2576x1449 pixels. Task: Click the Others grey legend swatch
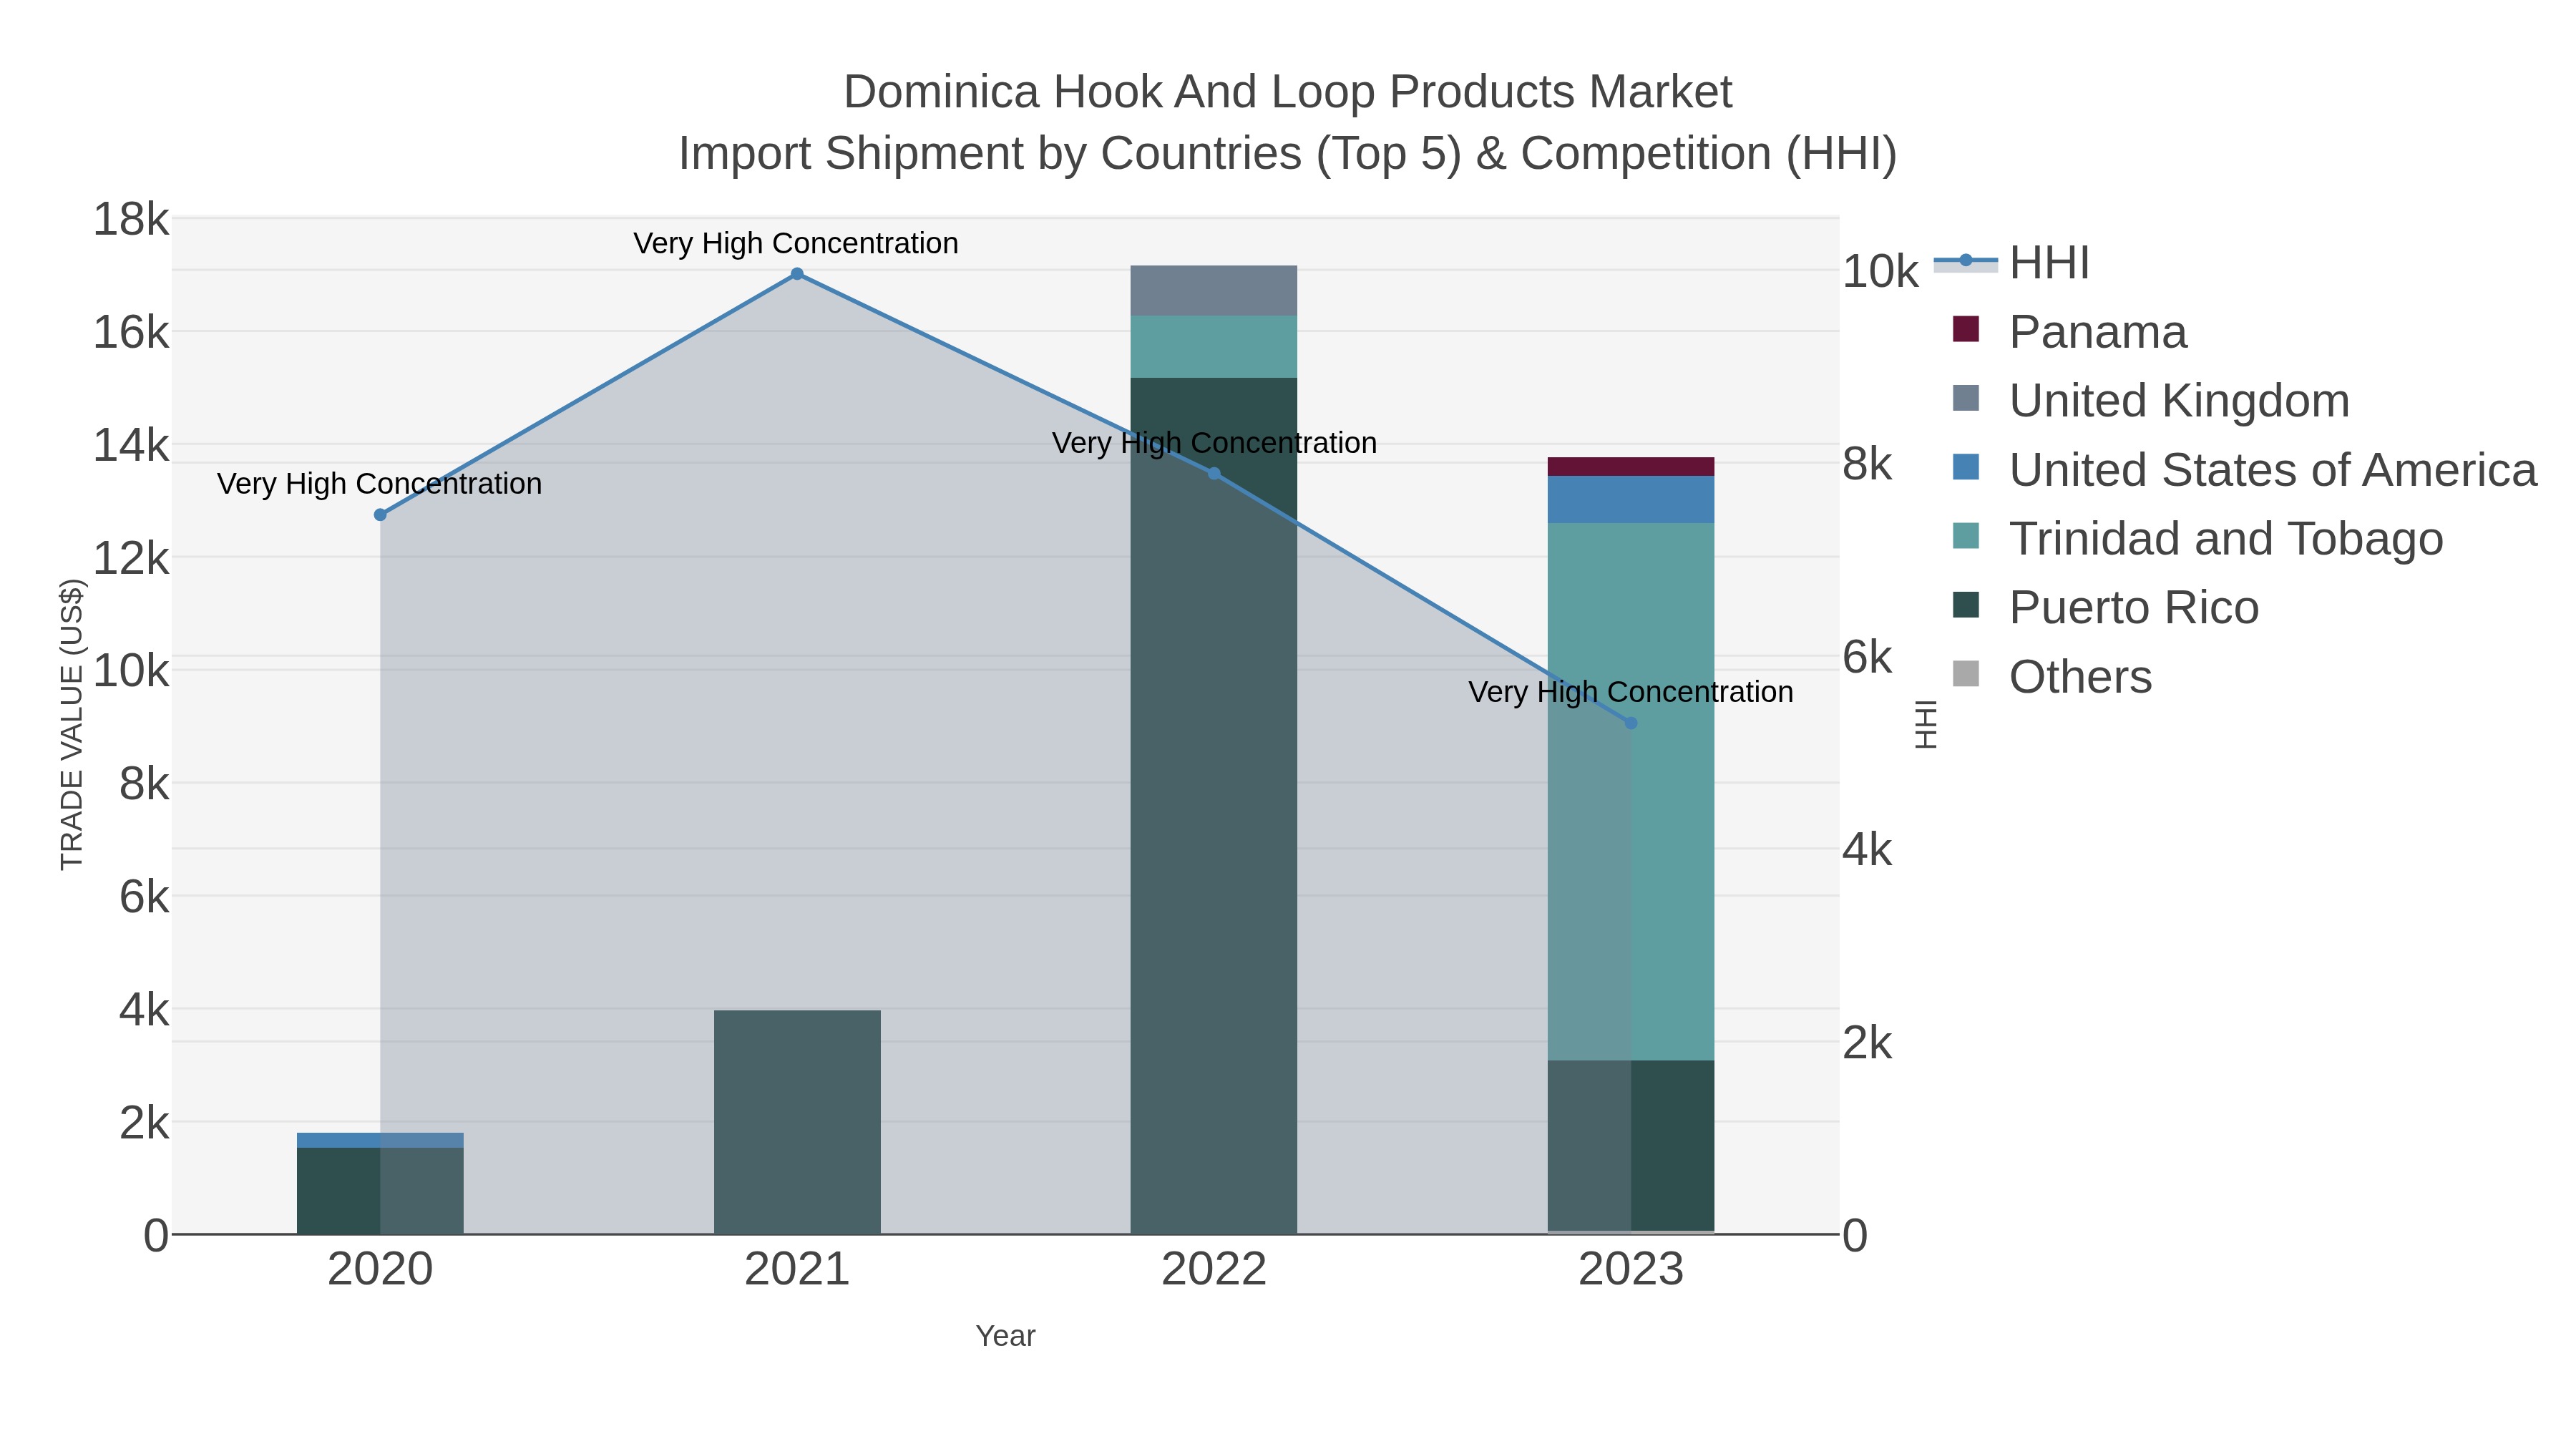pos(1966,674)
